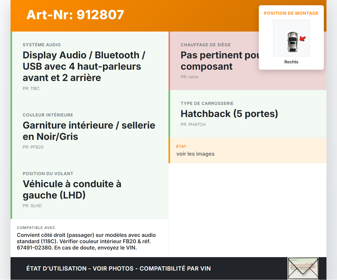
Task: Select the Art-Nr: 912807 header
Action: point(75,15)
